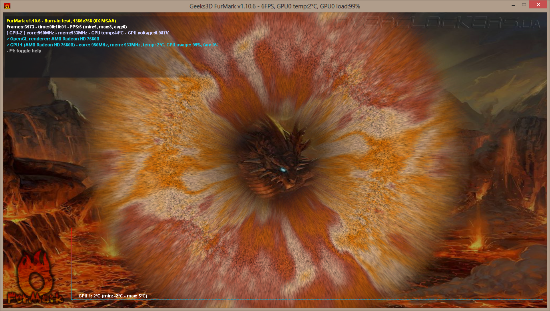Click the FurMark flame logo
The height and width of the screenshot is (311, 550).
coord(35,277)
